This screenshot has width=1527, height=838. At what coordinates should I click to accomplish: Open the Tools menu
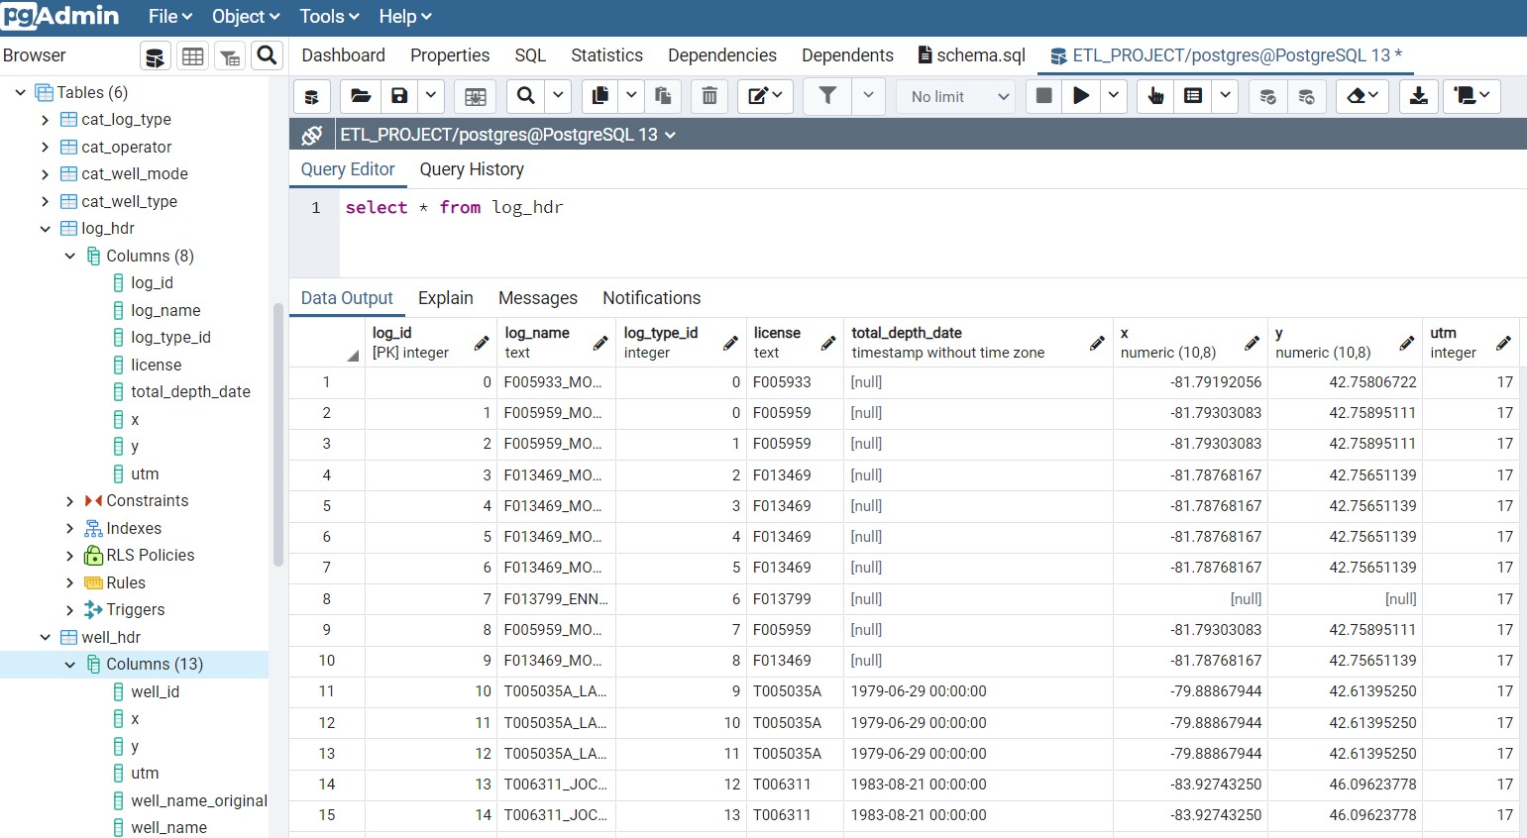point(329,17)
